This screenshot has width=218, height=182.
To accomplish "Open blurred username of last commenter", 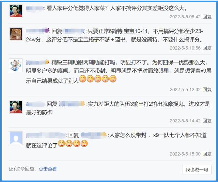I will (x=46, y=135).
